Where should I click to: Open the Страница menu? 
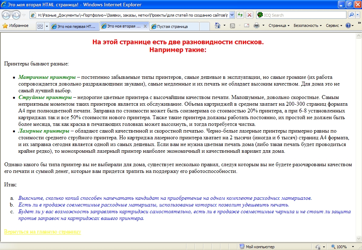click(279, 25)
